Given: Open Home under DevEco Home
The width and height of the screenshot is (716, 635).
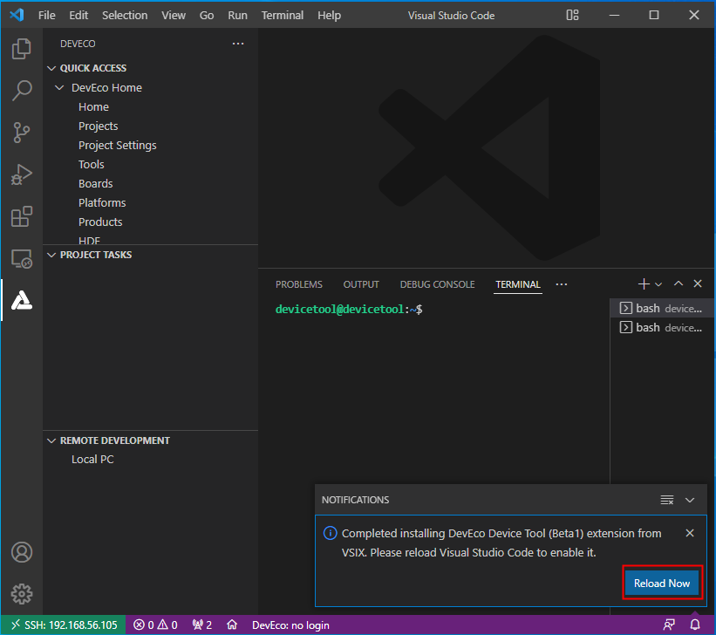Looking at the screenshot, I should tap(93, 106).
